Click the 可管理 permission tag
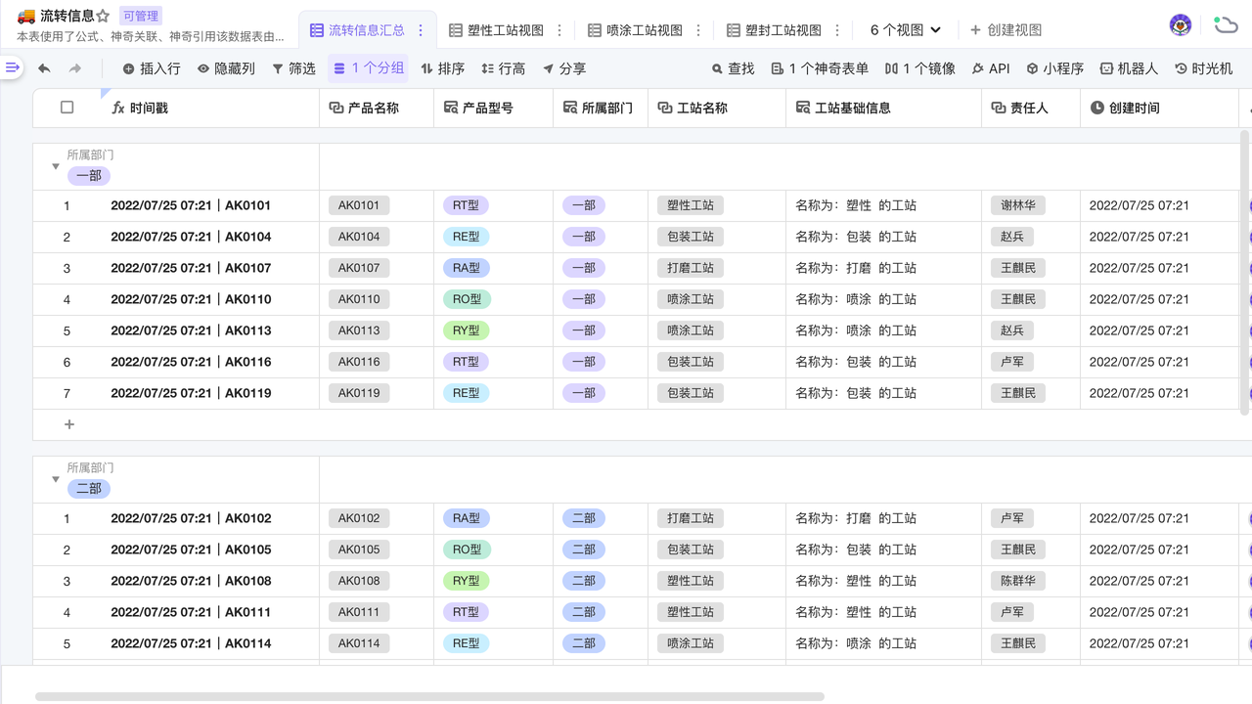Viewport: 1252px width, 704px height. (141, 16)
